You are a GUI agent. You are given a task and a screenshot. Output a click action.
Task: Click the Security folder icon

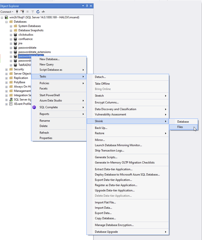click(x=11, y=69)
